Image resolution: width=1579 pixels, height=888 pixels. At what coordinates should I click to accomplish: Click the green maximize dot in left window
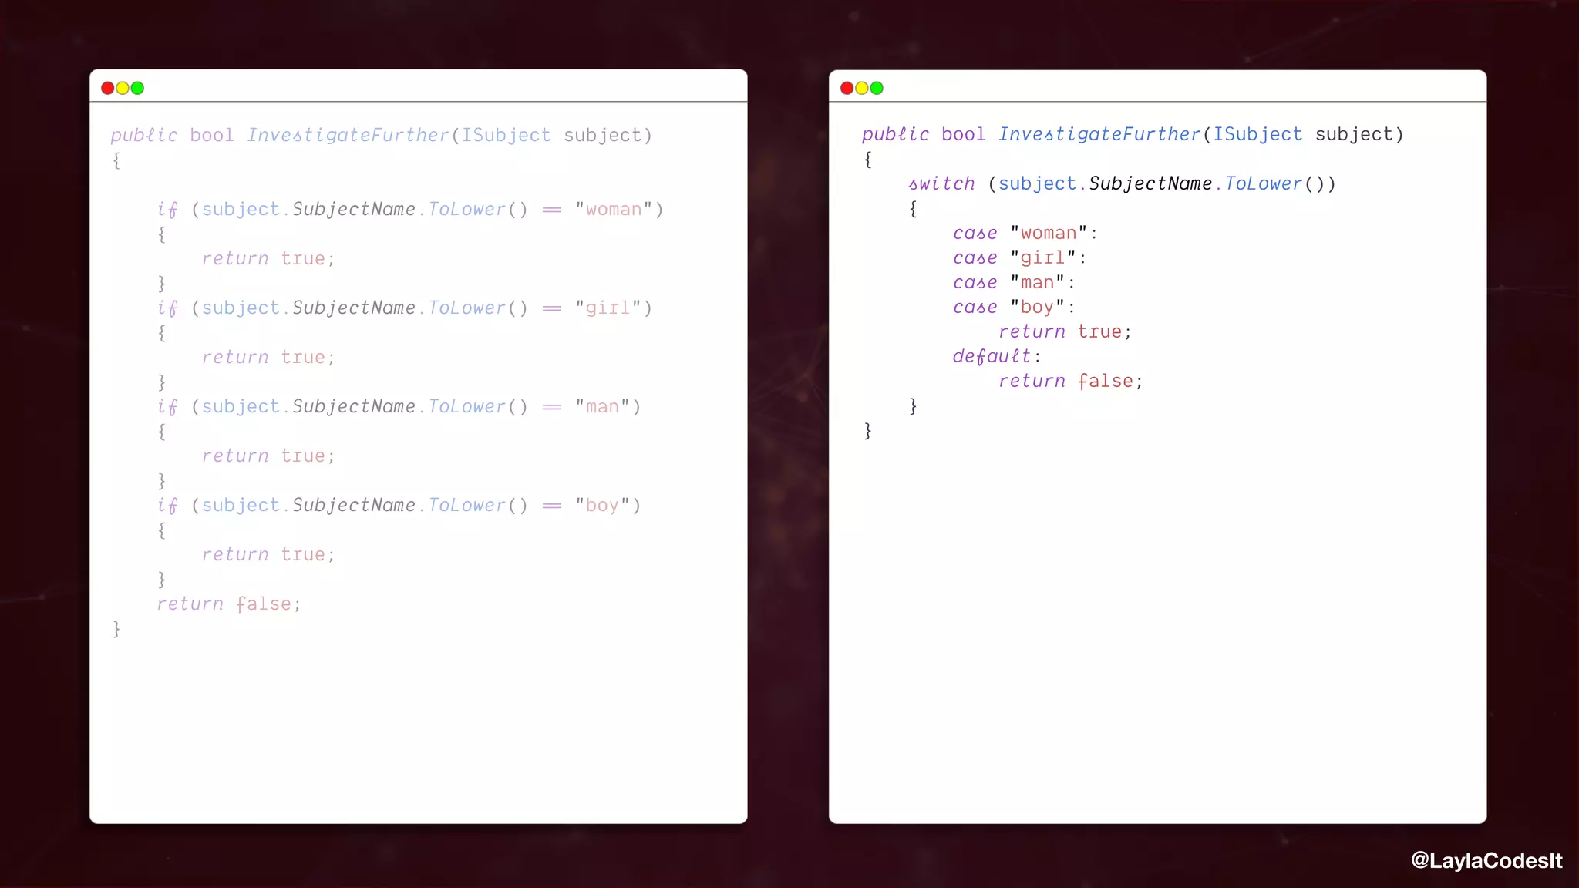tap(137, 88)
